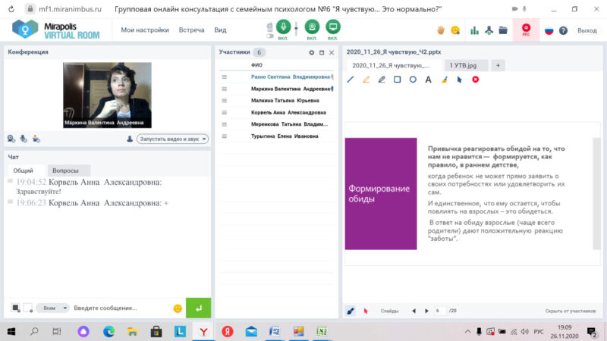Open the emoji status icon in the top bar
The image size is (607, 341).
pyautogui.click(x=455, y=30)
